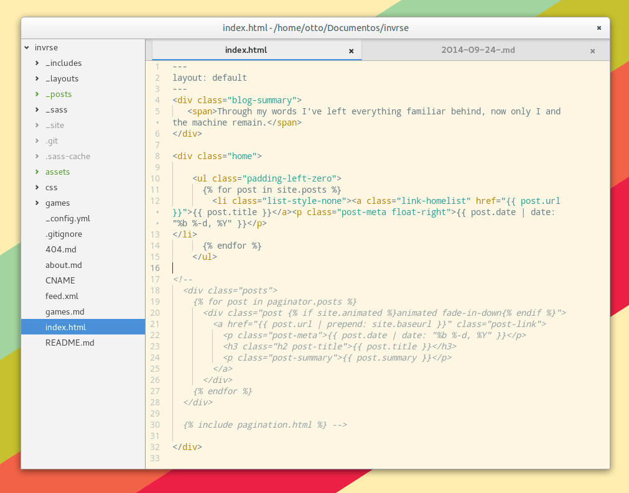Click the '{% endfor %}' on line 14
This screenshot has width=629, height=493.
click(232, 246)
